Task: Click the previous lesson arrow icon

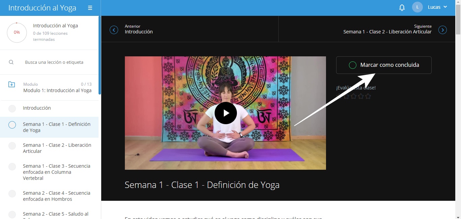Action: pos(114,30)
